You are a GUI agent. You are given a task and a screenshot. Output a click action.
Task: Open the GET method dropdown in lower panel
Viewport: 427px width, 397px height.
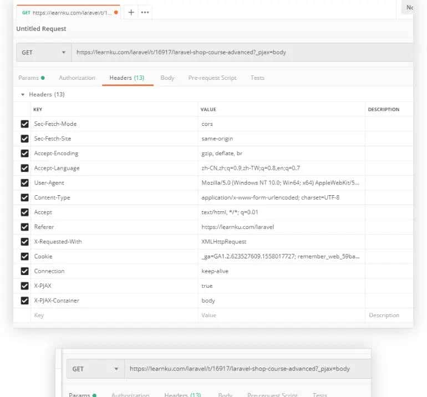[x=95, y=369]
